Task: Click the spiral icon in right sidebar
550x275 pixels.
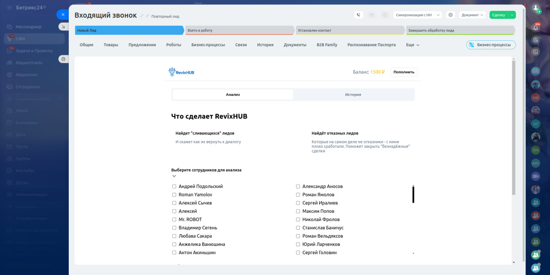Action: click(535, 39)
